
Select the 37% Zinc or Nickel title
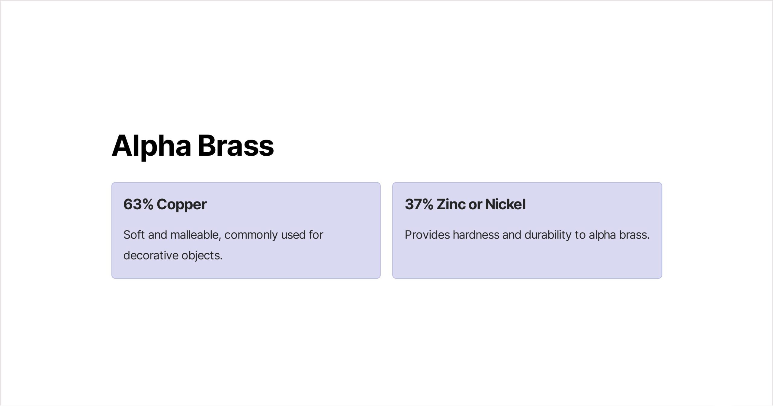click(x=465, y=204)
